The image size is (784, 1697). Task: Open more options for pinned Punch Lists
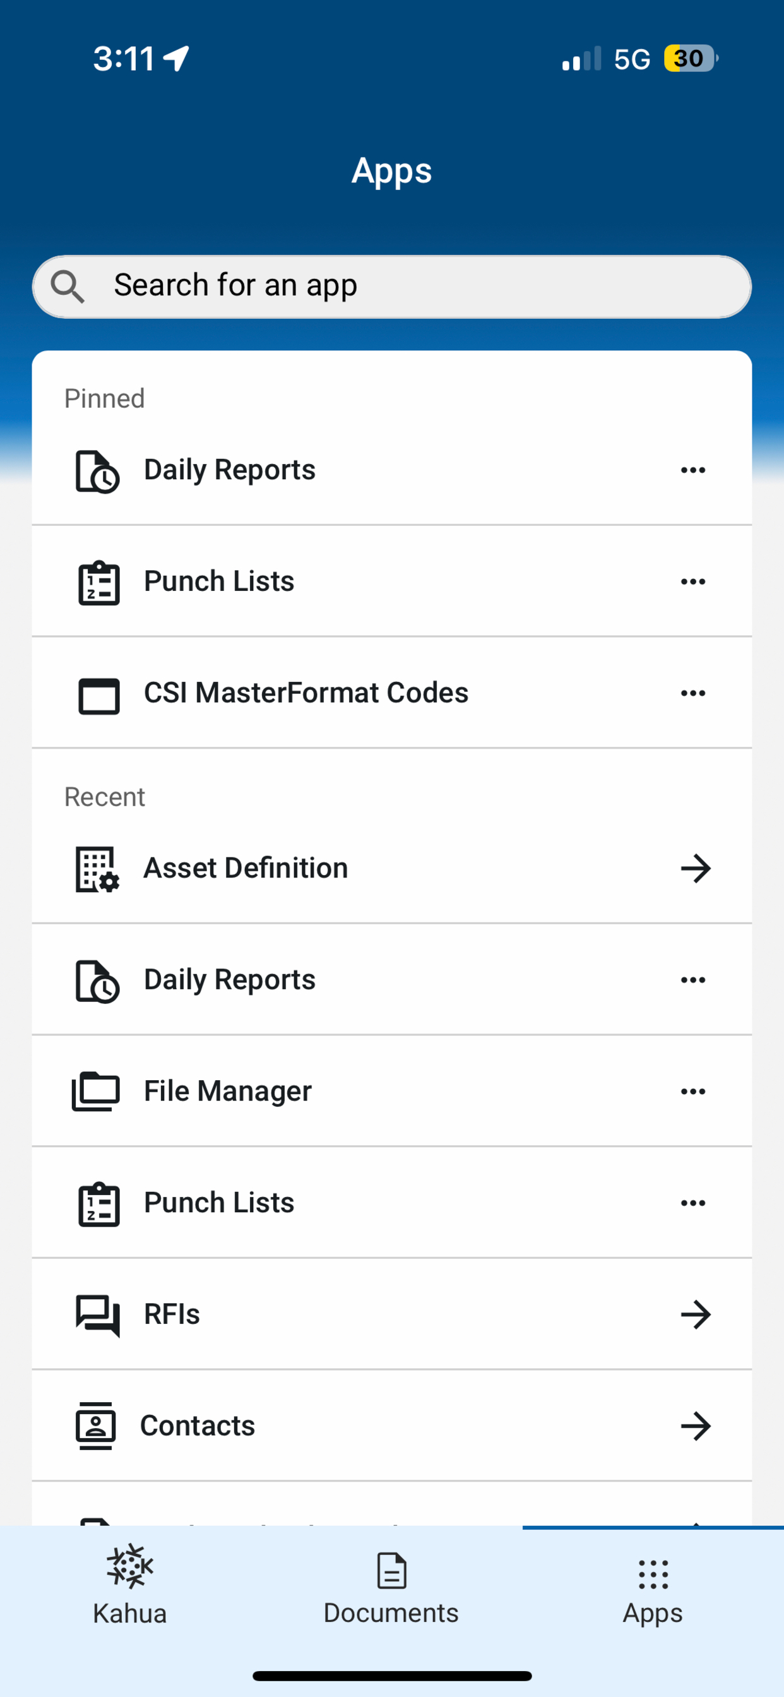tap(693, 581)
